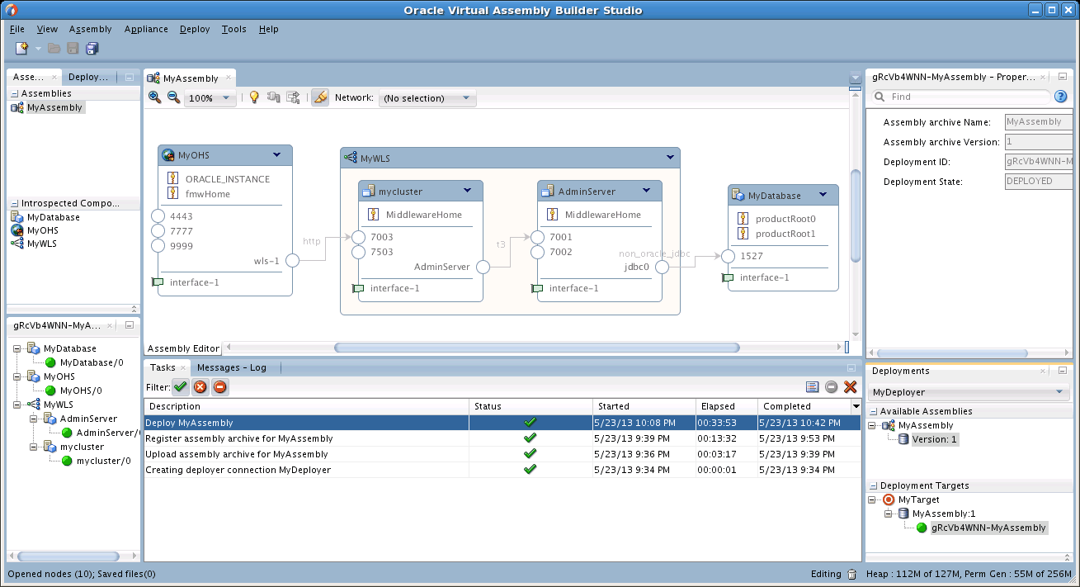Click the Assembly archive Name field
Image resolution: width=1080 pixels, height=587 pixels.
[1038, 121]
